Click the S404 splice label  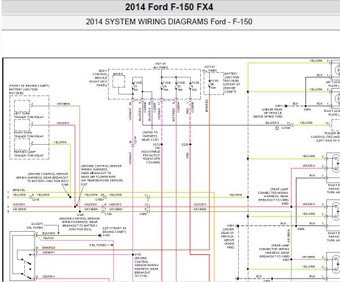pyautogui.click(x=307, y=110)
